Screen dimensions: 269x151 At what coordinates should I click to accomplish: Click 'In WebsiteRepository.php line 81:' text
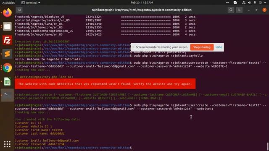point(44,77)
